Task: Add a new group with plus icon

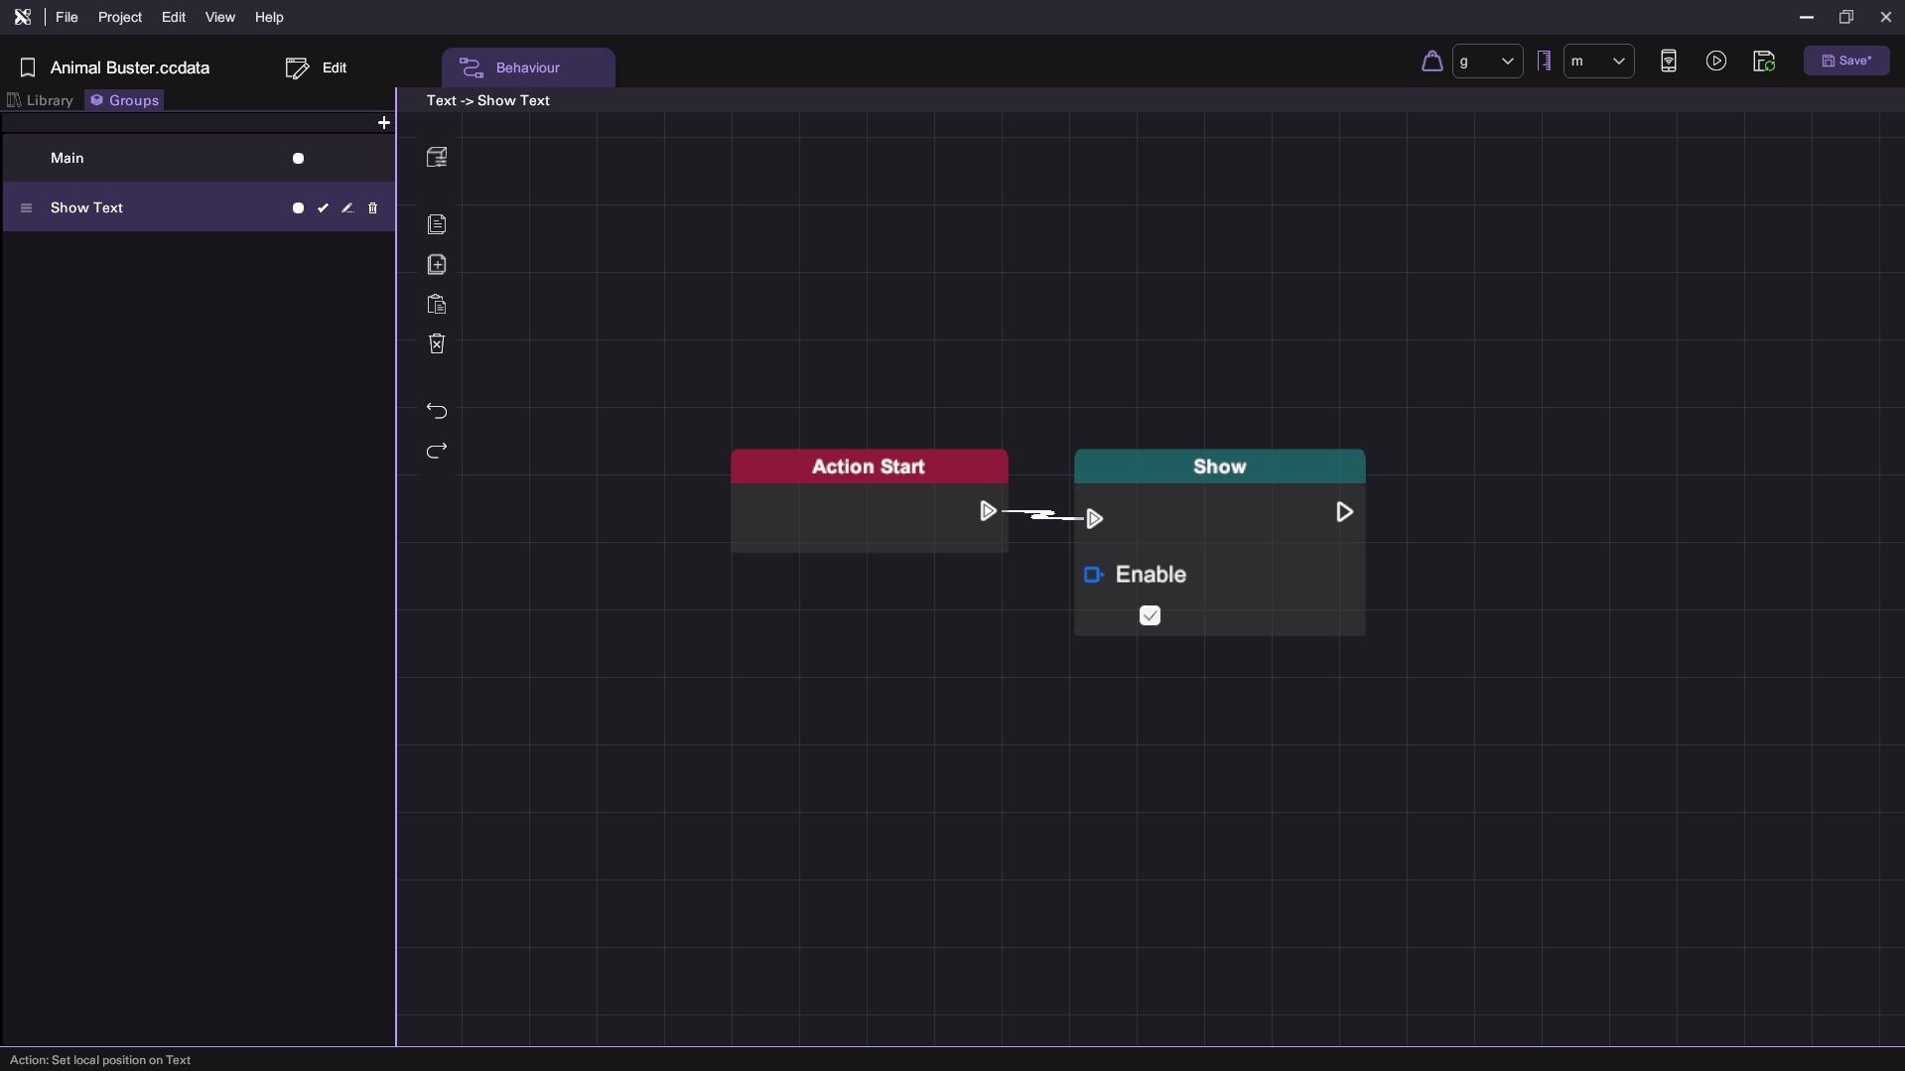Action: click(384, 123)
